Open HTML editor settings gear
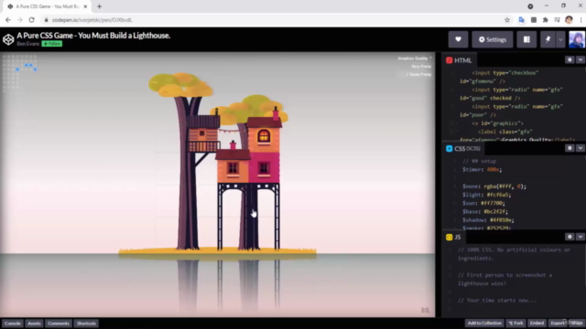The height and width of the screenshot is (329, 586). pos(570,59)
